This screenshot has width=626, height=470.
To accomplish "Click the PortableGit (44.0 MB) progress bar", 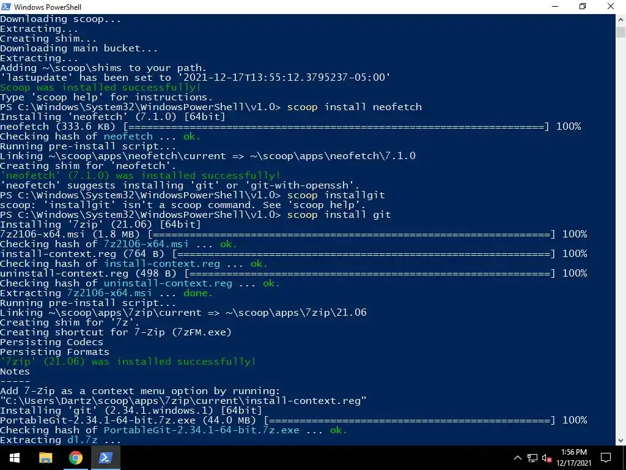I will 410,420.
